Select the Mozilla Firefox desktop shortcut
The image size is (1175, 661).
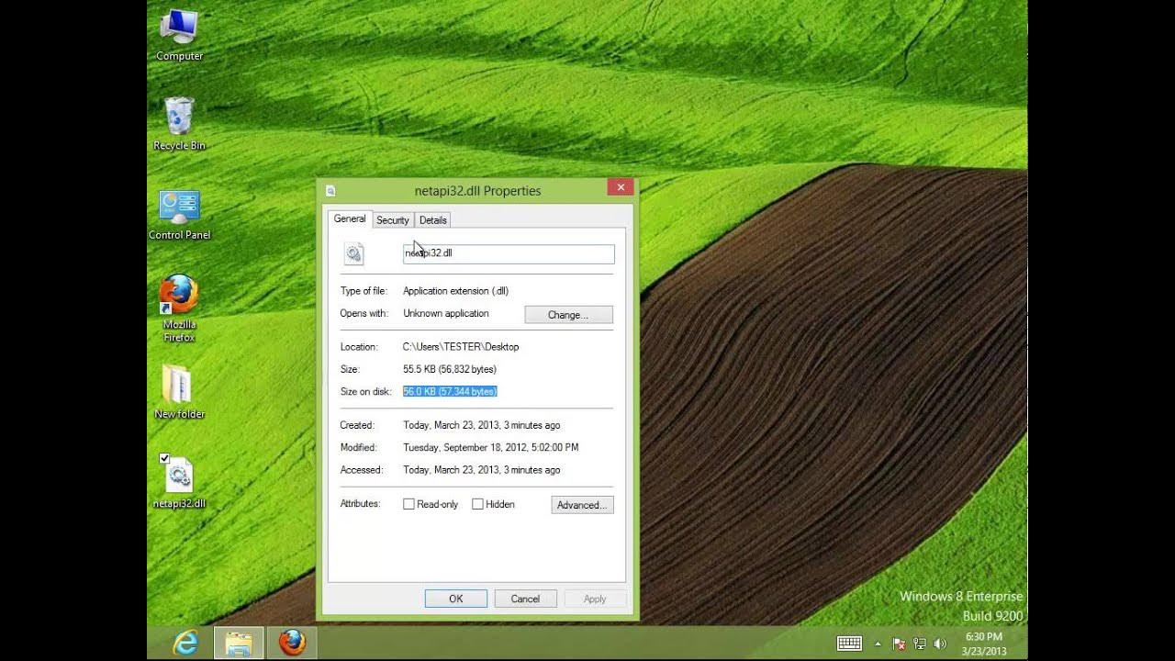(x=179, y=308)
